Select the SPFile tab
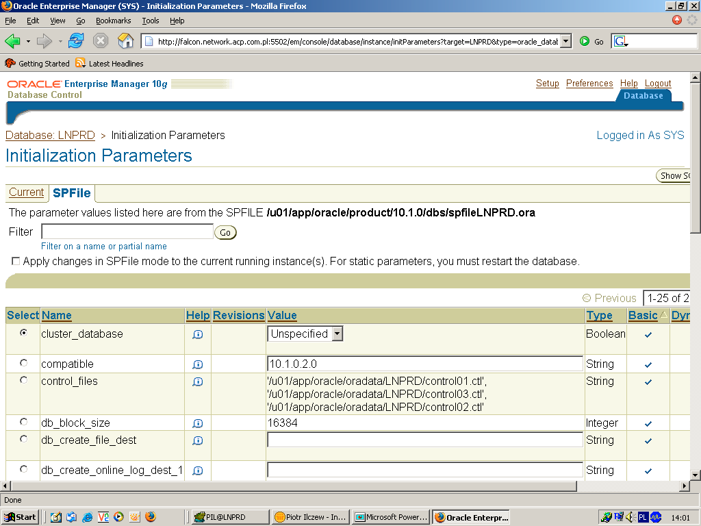The image size is (701, 526). 71,192
